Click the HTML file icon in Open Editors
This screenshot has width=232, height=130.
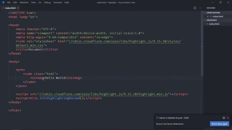[211, 17]
